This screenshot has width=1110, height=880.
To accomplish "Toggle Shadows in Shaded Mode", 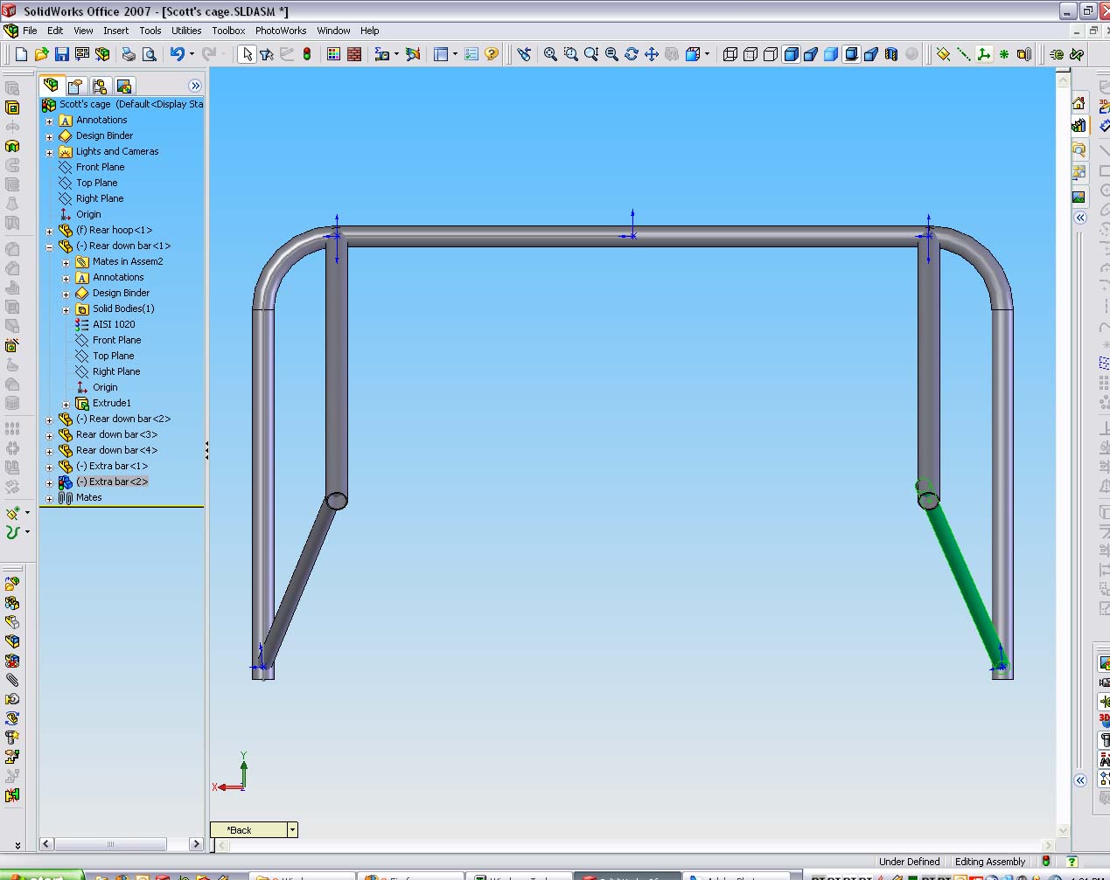I will (x=851, y=54).
